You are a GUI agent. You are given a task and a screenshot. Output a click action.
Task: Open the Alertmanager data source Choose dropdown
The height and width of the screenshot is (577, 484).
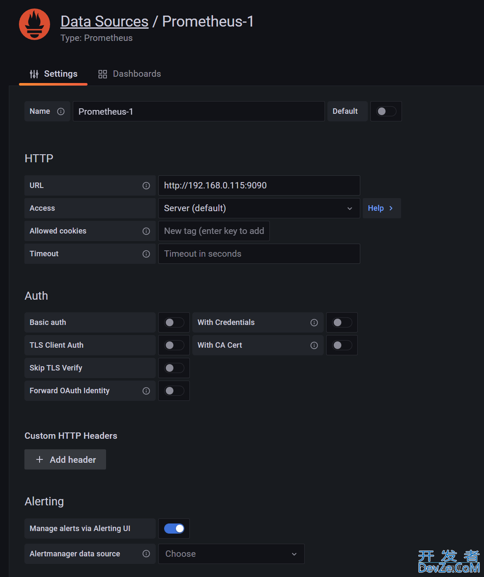[x=231, y=554]
